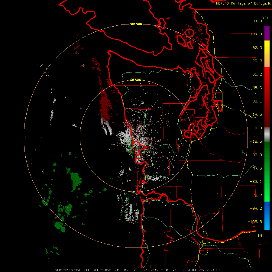Click the -63.1 velocity scale value
Image resolution: width=272 pixels, height=272 pixels.
pyautogui.click(x=256, y=182)
